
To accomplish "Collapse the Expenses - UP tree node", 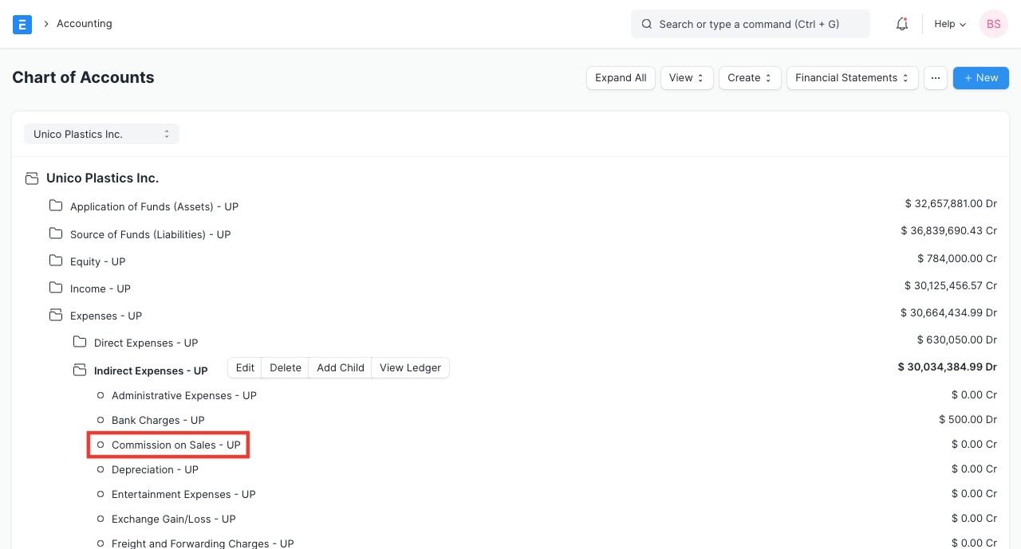I will pyautogui.click(x=56, y=315).
